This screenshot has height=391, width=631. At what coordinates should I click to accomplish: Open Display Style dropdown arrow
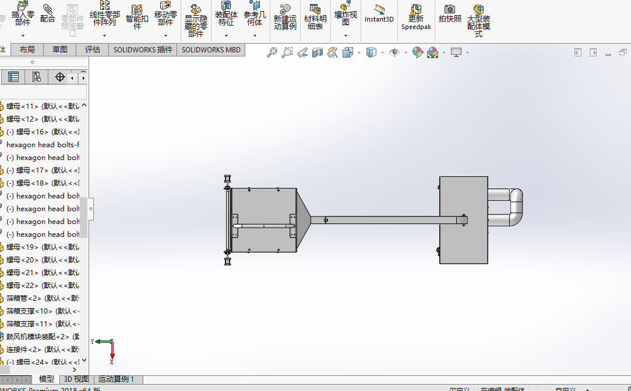click(x=382, y=52)
